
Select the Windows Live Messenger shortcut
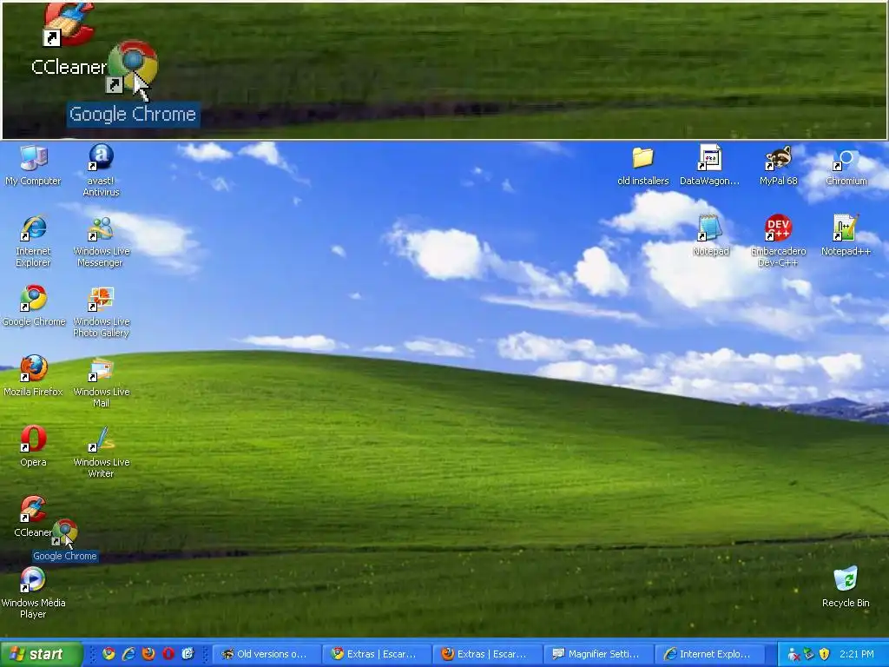point(101,241)
